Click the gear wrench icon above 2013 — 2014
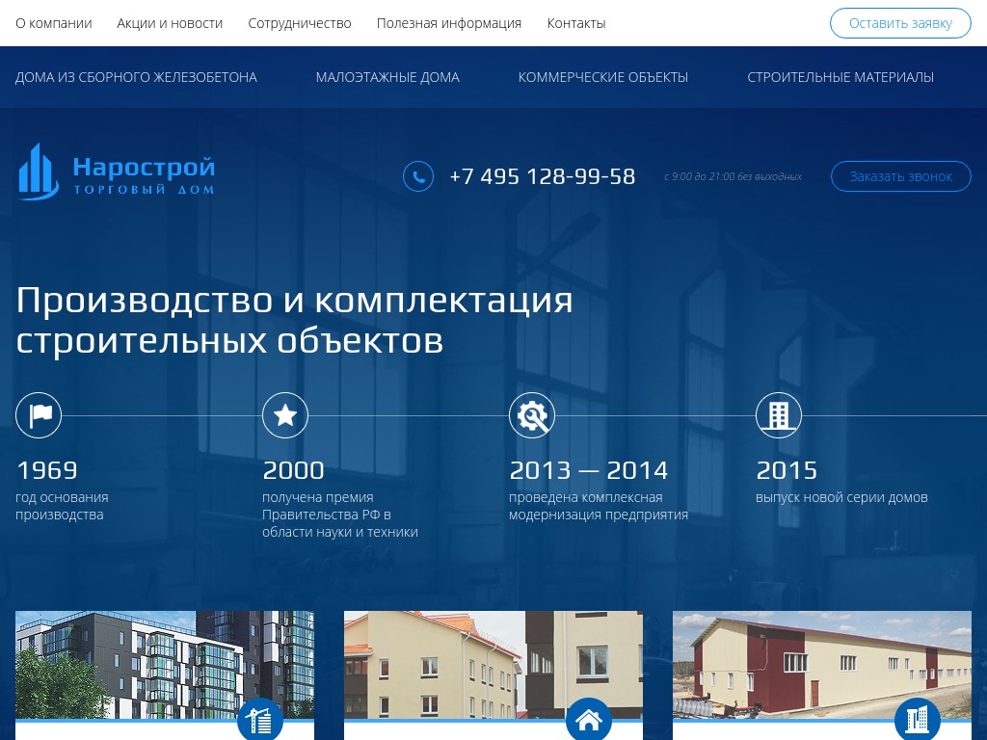 532,415
